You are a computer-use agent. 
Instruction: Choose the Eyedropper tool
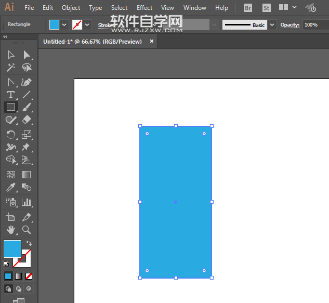pos(10,188)
